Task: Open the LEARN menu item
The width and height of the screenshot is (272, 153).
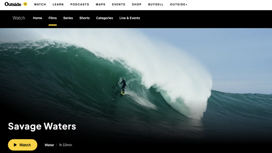Action: coord(58,5)
